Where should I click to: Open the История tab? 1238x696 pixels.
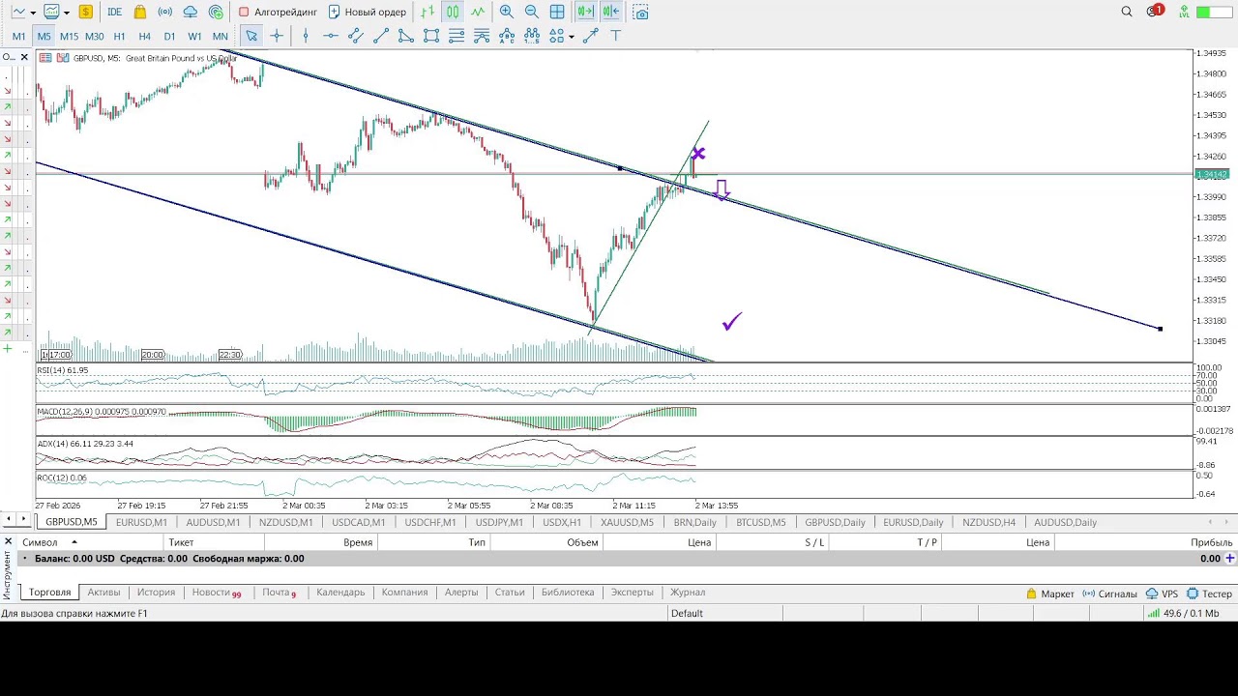pos(156,593)
